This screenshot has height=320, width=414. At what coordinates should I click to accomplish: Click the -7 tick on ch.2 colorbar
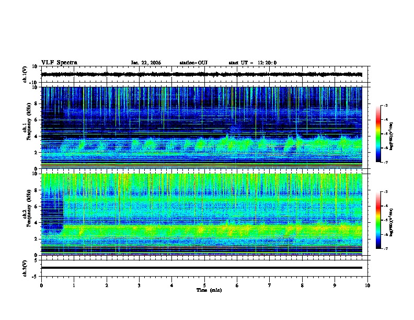[x=386, y=248]
